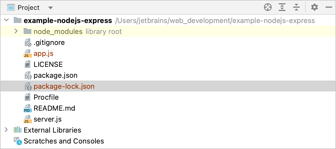Select the .gitignore file
Viewport: 336px width, 149px height.
pos(49,42)
